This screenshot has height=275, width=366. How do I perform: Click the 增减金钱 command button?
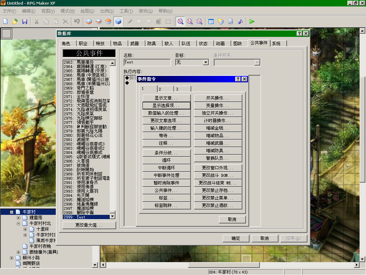(218, 128)
